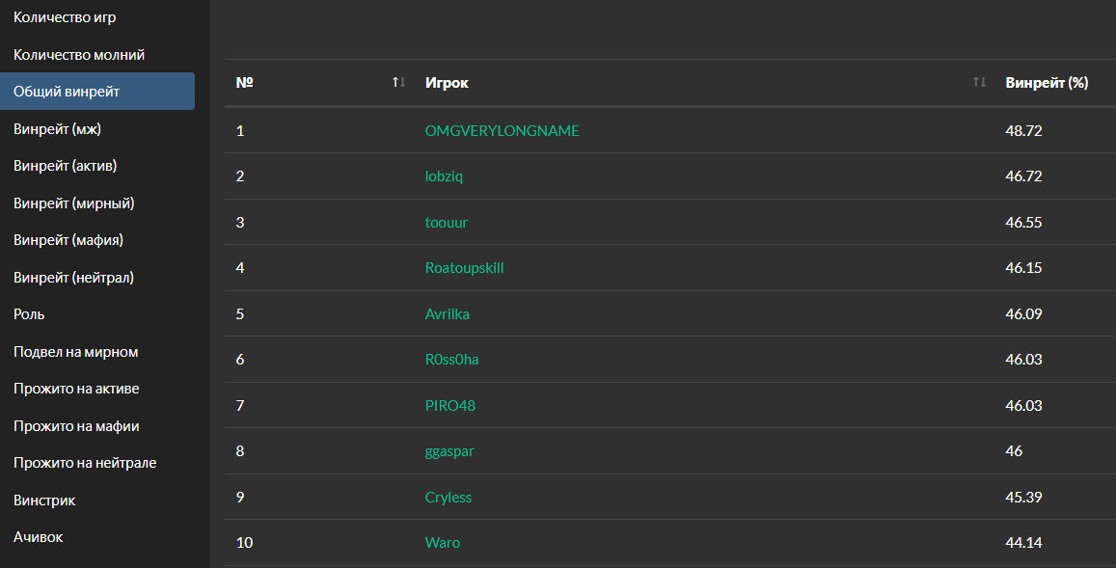1116x568 pixels.
Task: Select the Cryless player link
Action: [448, 498]
